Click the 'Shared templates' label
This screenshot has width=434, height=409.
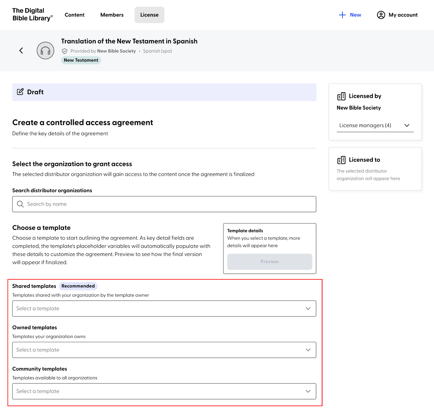coord(34,286)
